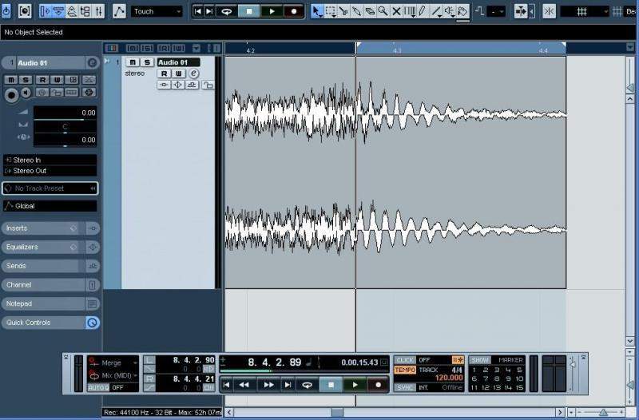This screenshot has height=420, width=639.
Task: Toggle the CLICK metronome button
Action: (x=405, y=360)
